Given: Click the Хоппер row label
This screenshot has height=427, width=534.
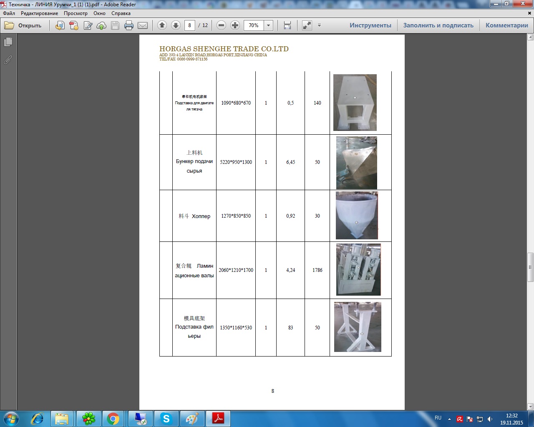Looking at the screenshot, I should tap(194, 216).
